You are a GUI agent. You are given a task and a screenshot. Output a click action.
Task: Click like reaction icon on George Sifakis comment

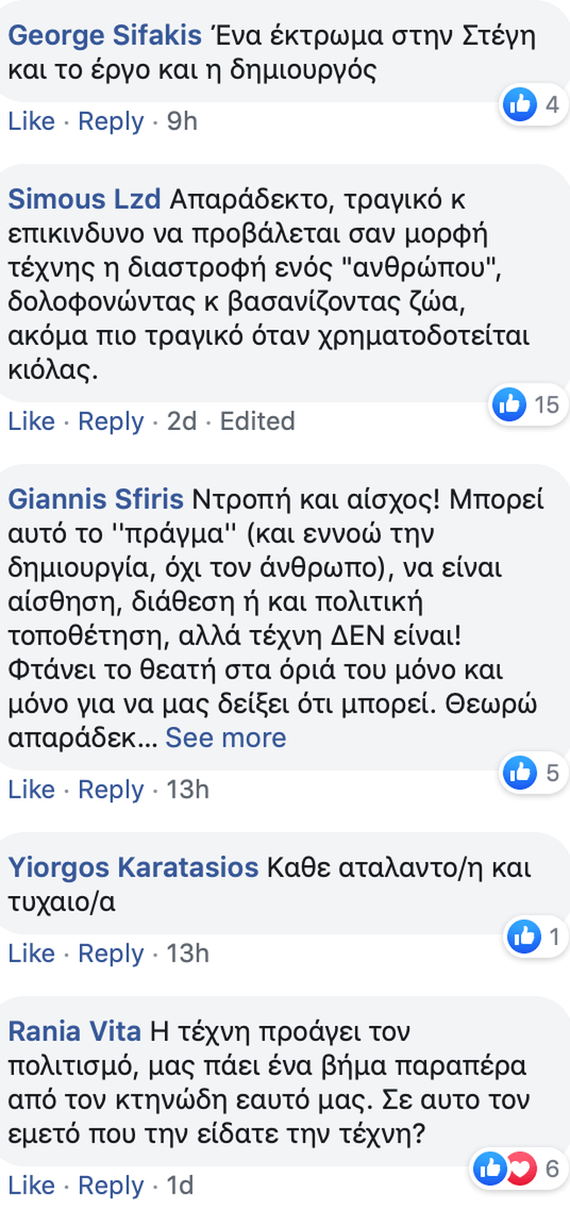(x=519, y=105)
